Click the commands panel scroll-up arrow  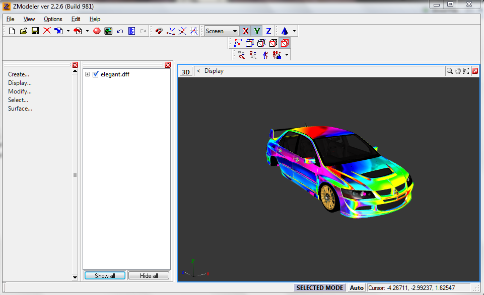coord(75,71)
